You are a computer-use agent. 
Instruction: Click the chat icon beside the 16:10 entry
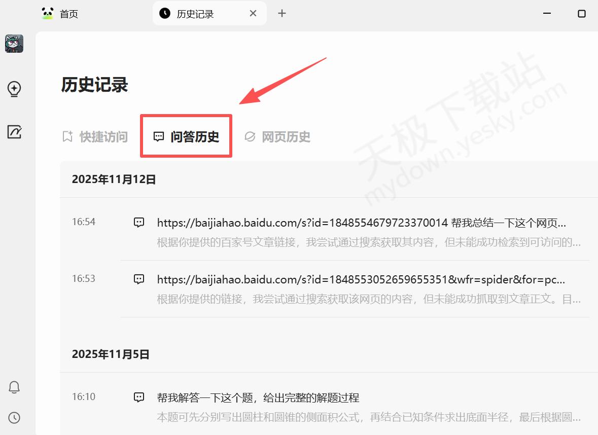[139, 397]
